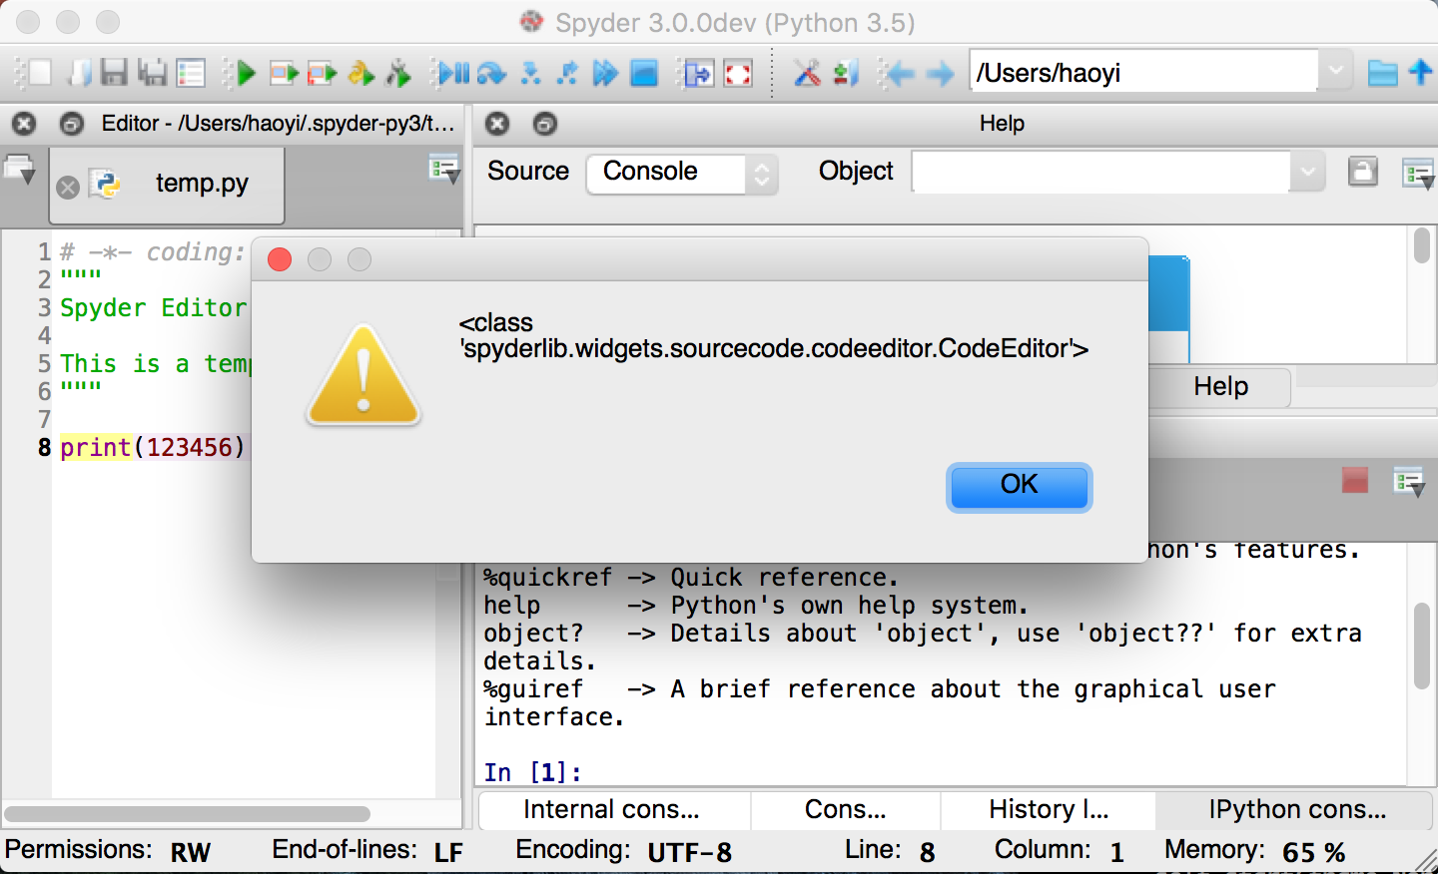
Task: Click the Help pane vertical scrollbar
Action: 1422,246
